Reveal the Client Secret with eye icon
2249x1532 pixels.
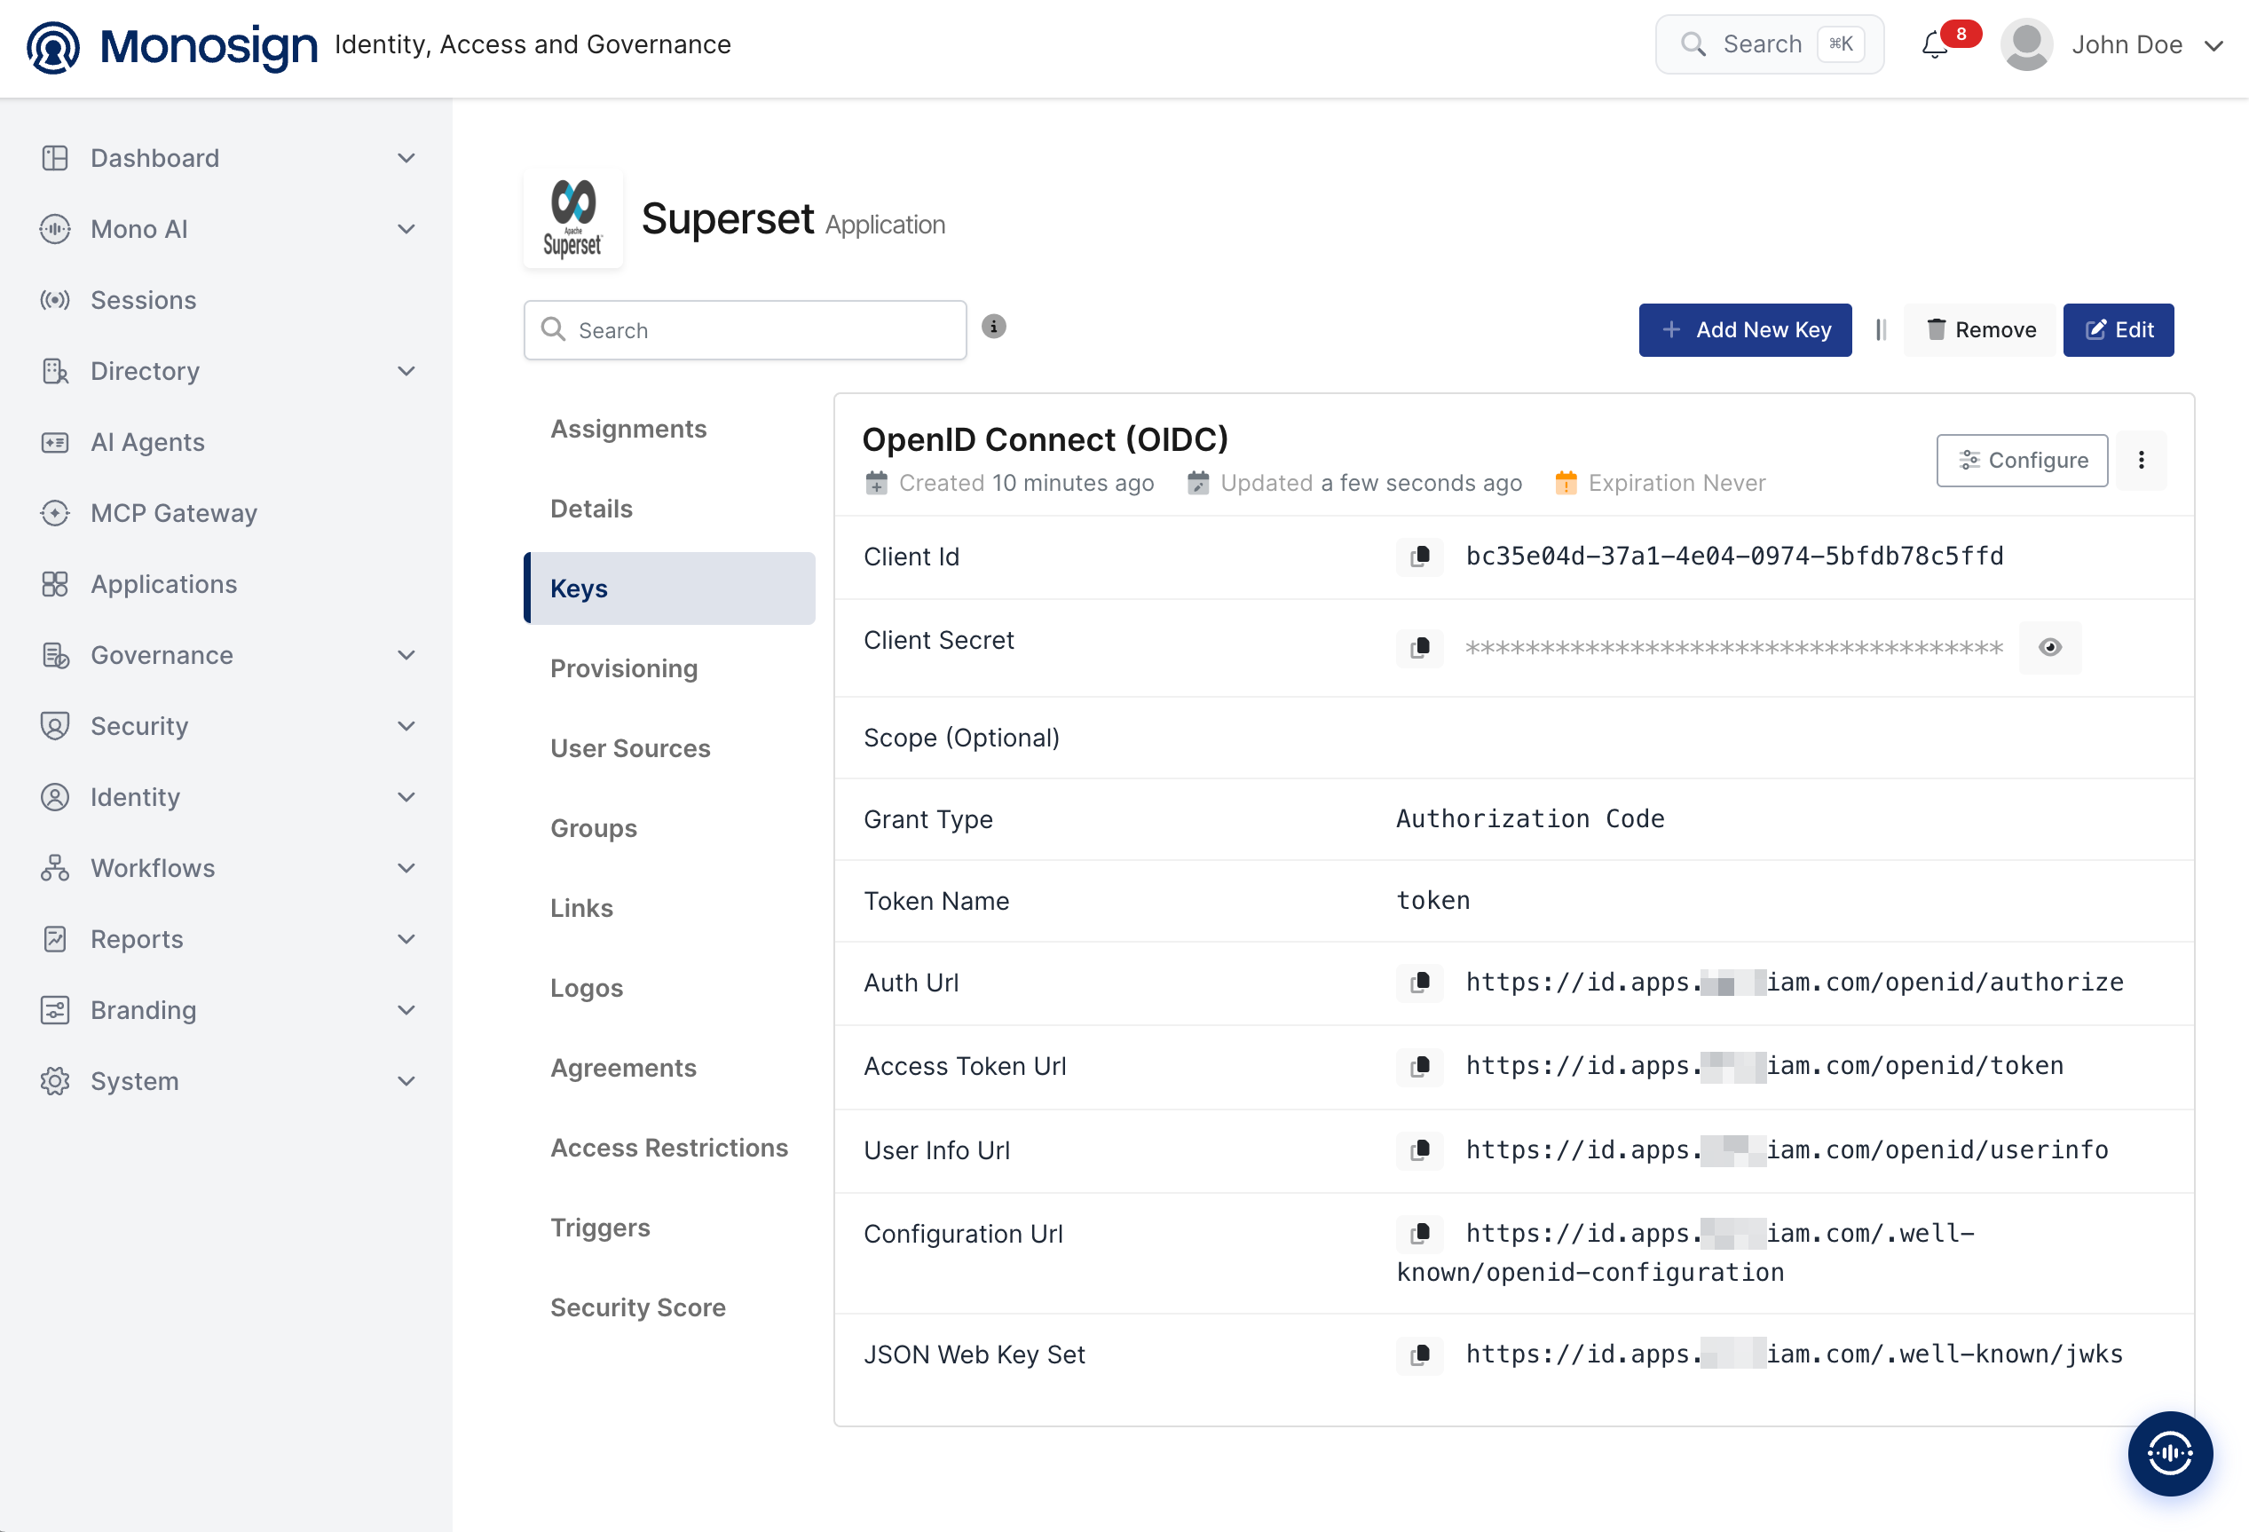[x=2049, y=647]
